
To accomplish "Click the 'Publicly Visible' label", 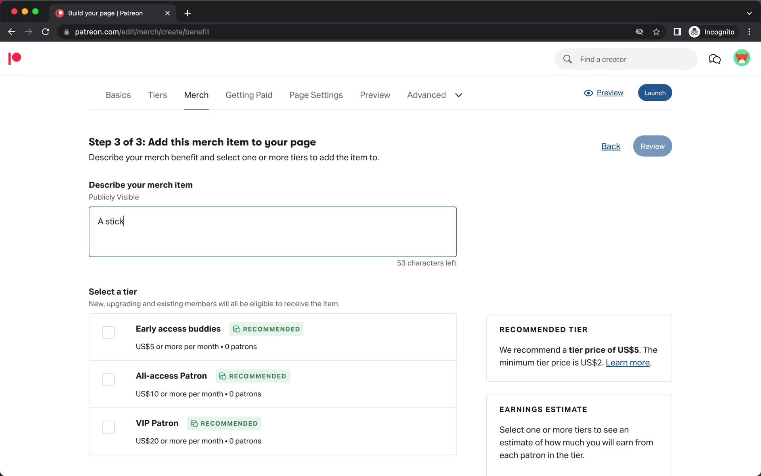I will click(114, 197).
